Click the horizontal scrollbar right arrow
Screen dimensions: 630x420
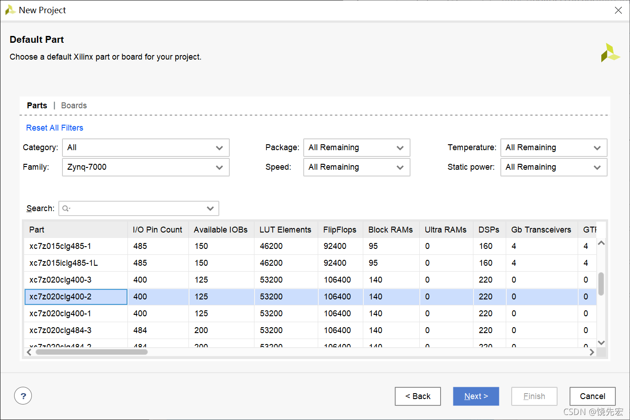point(592,352)
